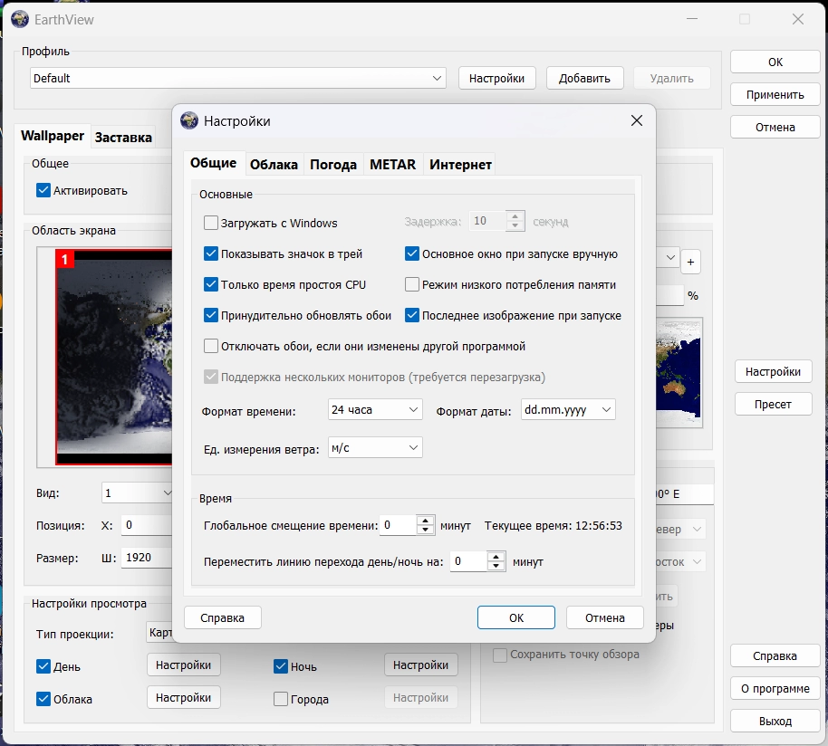
Task: Click the day/night line shift input field
Action: (468, 561)
